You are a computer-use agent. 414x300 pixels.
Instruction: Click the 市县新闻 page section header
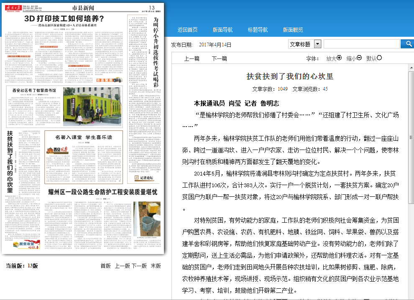coord(83,8)
